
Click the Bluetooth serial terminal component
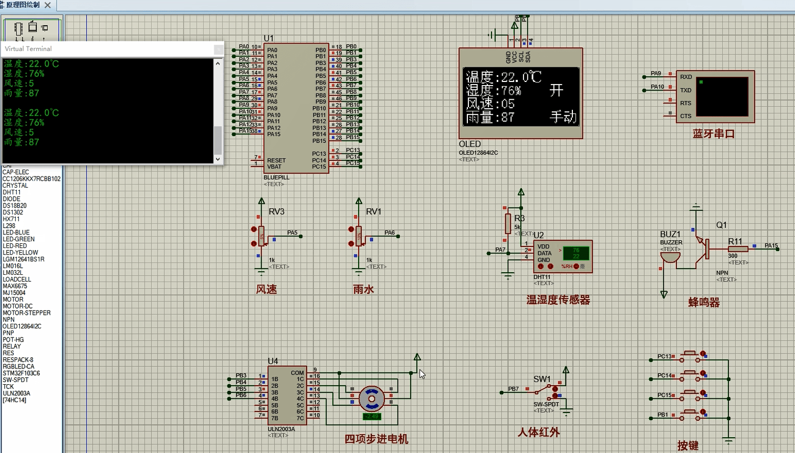coord(715,97)
